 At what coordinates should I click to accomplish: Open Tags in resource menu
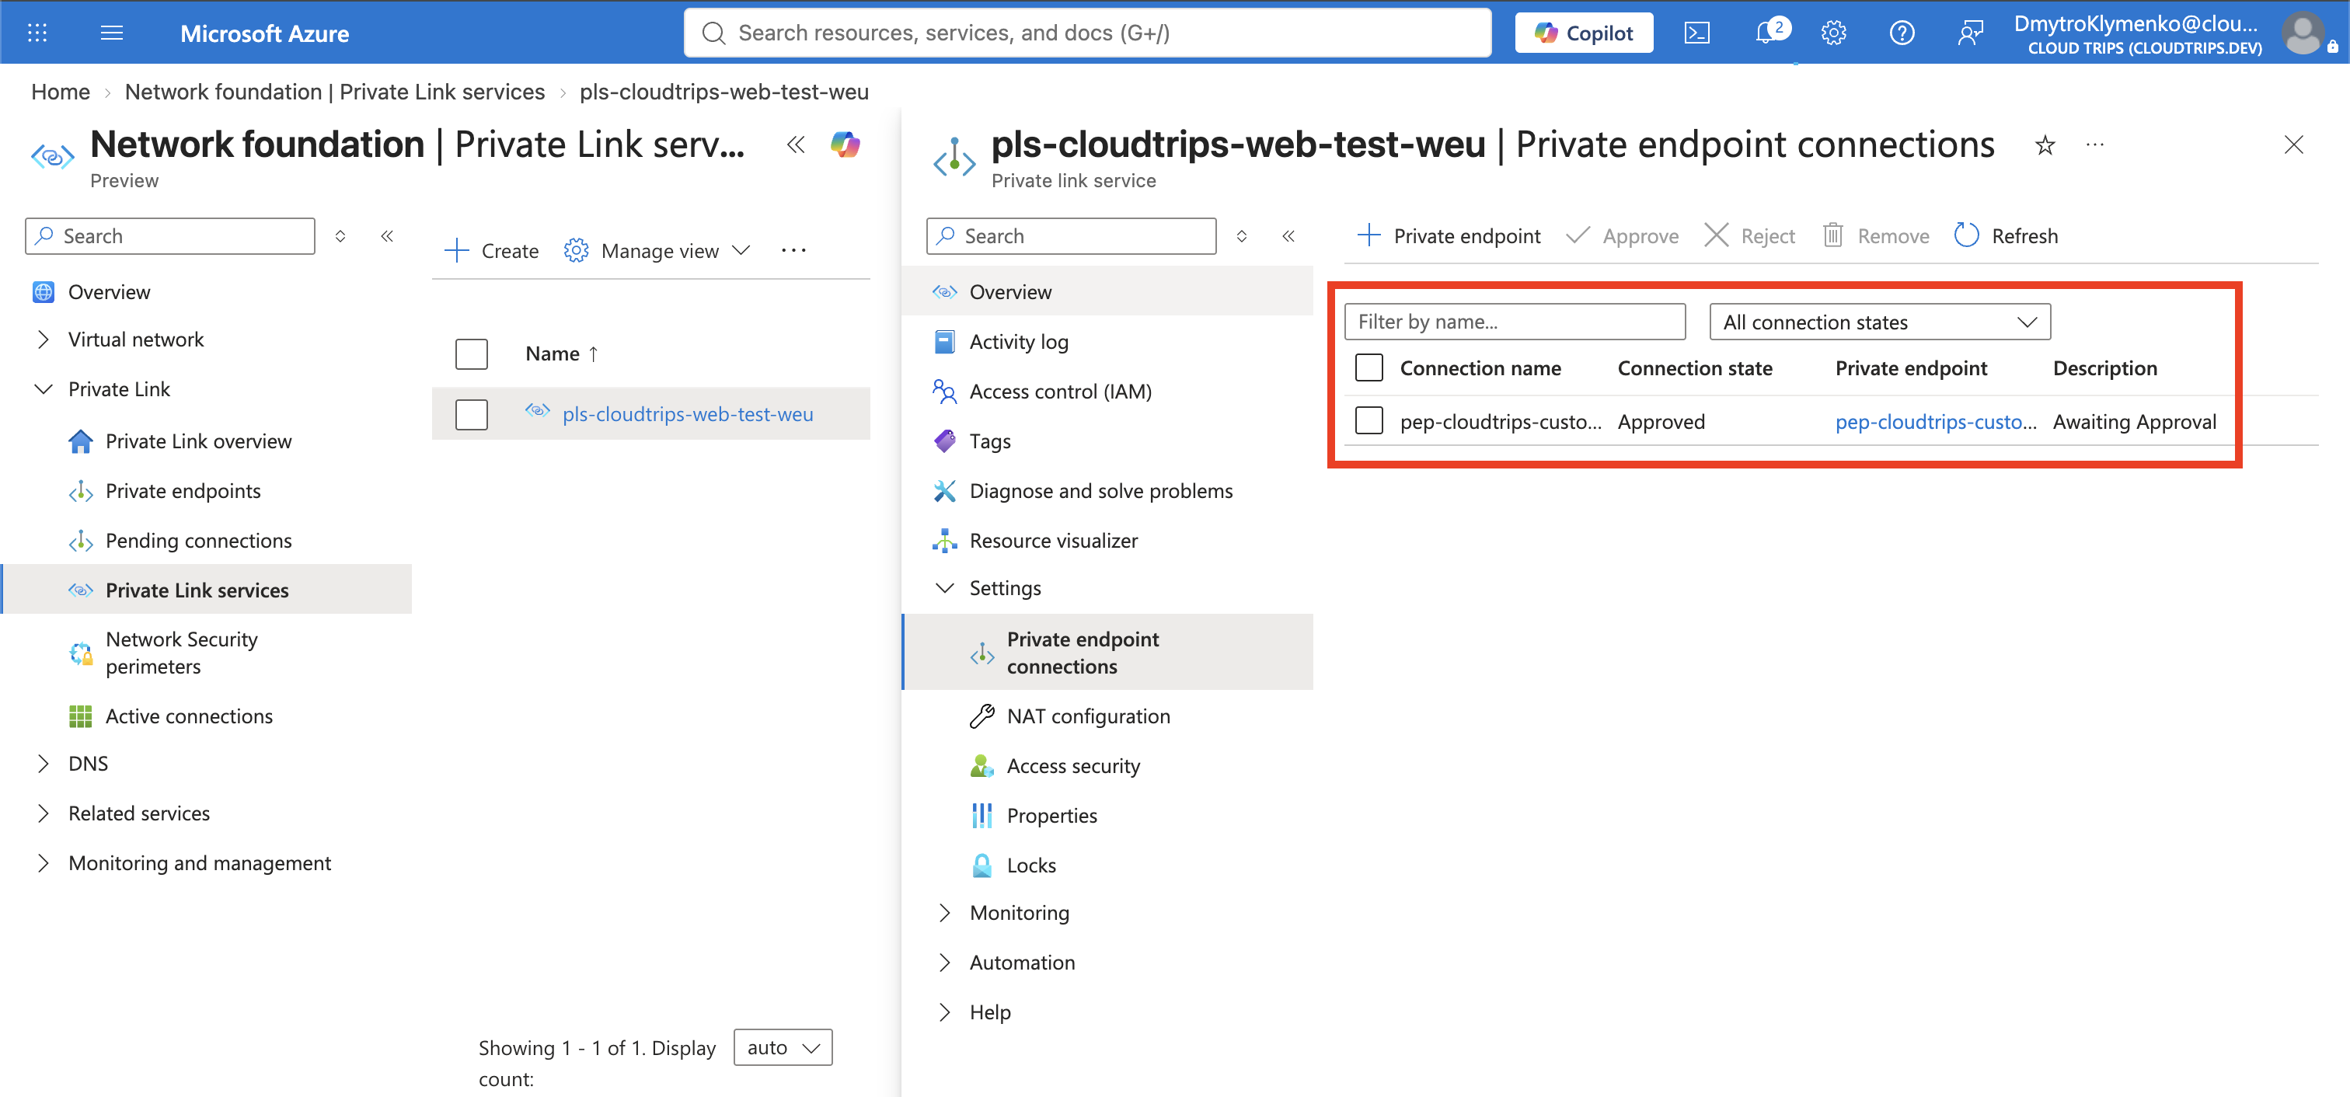click(x=990, y=441)
